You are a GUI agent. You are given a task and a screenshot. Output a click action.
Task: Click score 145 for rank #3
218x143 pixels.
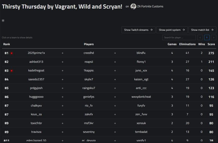pos(211,71)
